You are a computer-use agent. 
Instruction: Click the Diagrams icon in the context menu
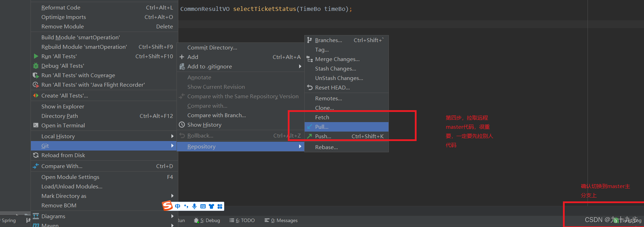tap(36, 216)
